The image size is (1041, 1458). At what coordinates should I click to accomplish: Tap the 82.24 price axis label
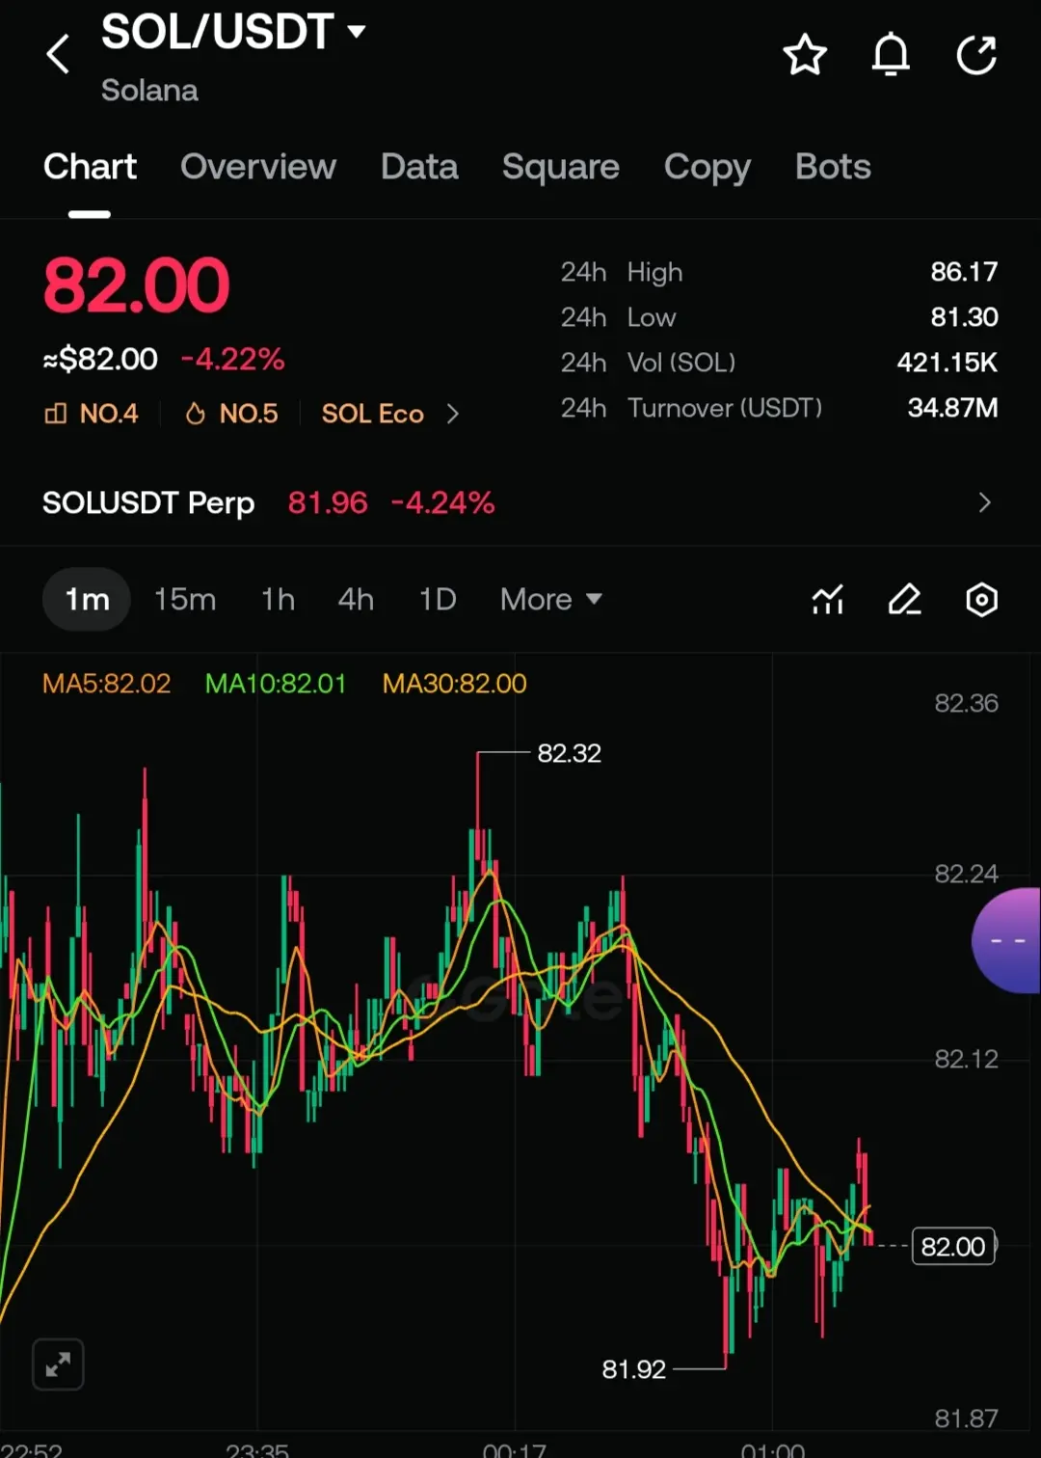[x=966, y=874]
